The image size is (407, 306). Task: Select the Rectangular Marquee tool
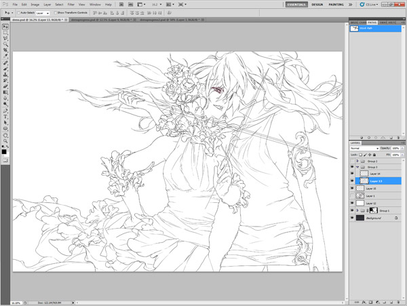tap(5, 33)
